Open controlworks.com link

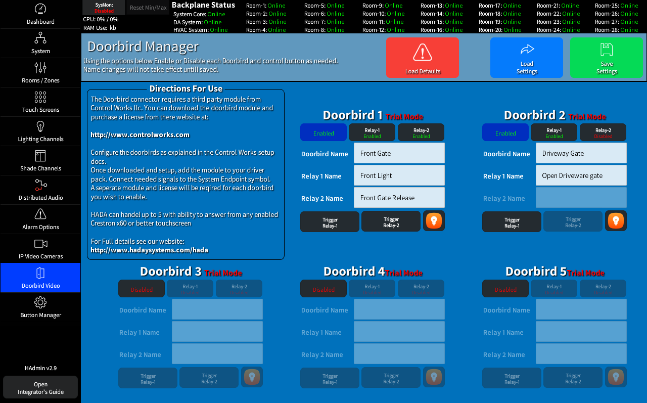pyautogui.click(x=140, y=135)
